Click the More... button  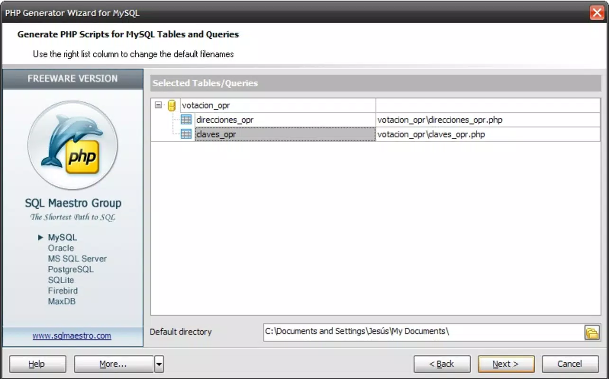(x=114, y=364)
